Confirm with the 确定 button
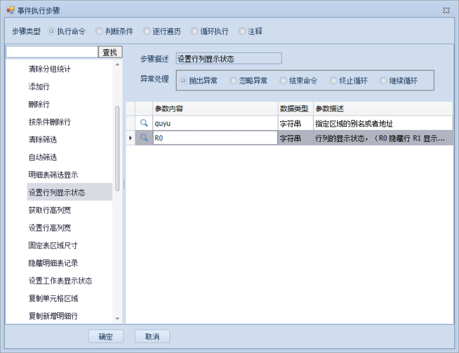459x353 pixels. click(x=106, y=337)
